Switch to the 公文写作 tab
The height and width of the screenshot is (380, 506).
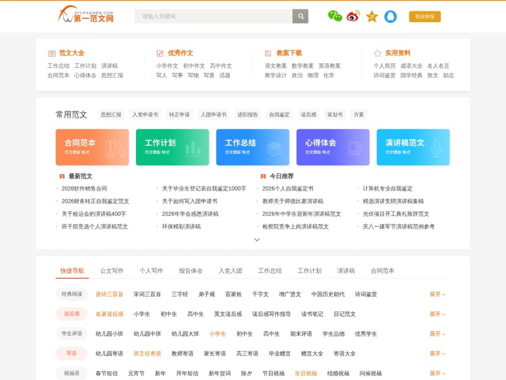click(x=112, y=271)
